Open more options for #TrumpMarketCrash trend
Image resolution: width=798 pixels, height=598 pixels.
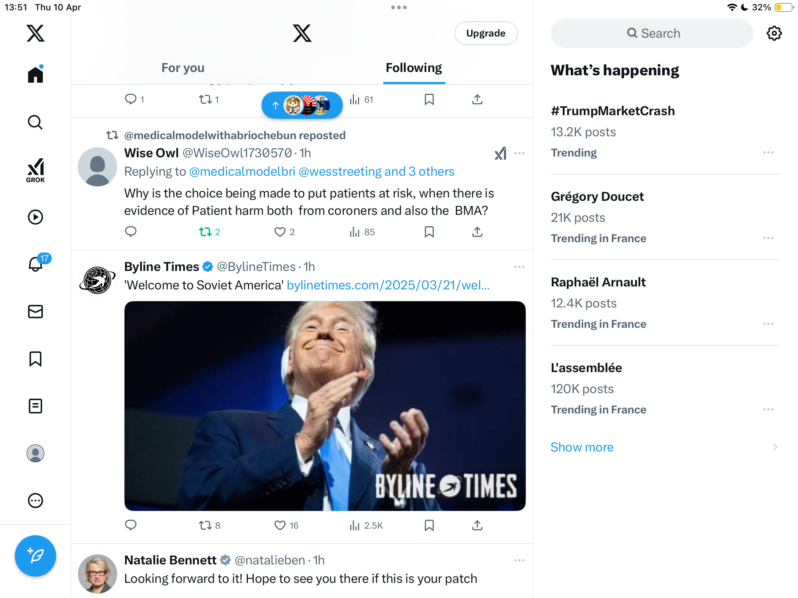click(x=768, y=152)
